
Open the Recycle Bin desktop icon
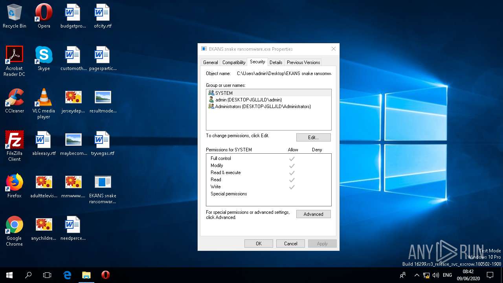(15, 16)
